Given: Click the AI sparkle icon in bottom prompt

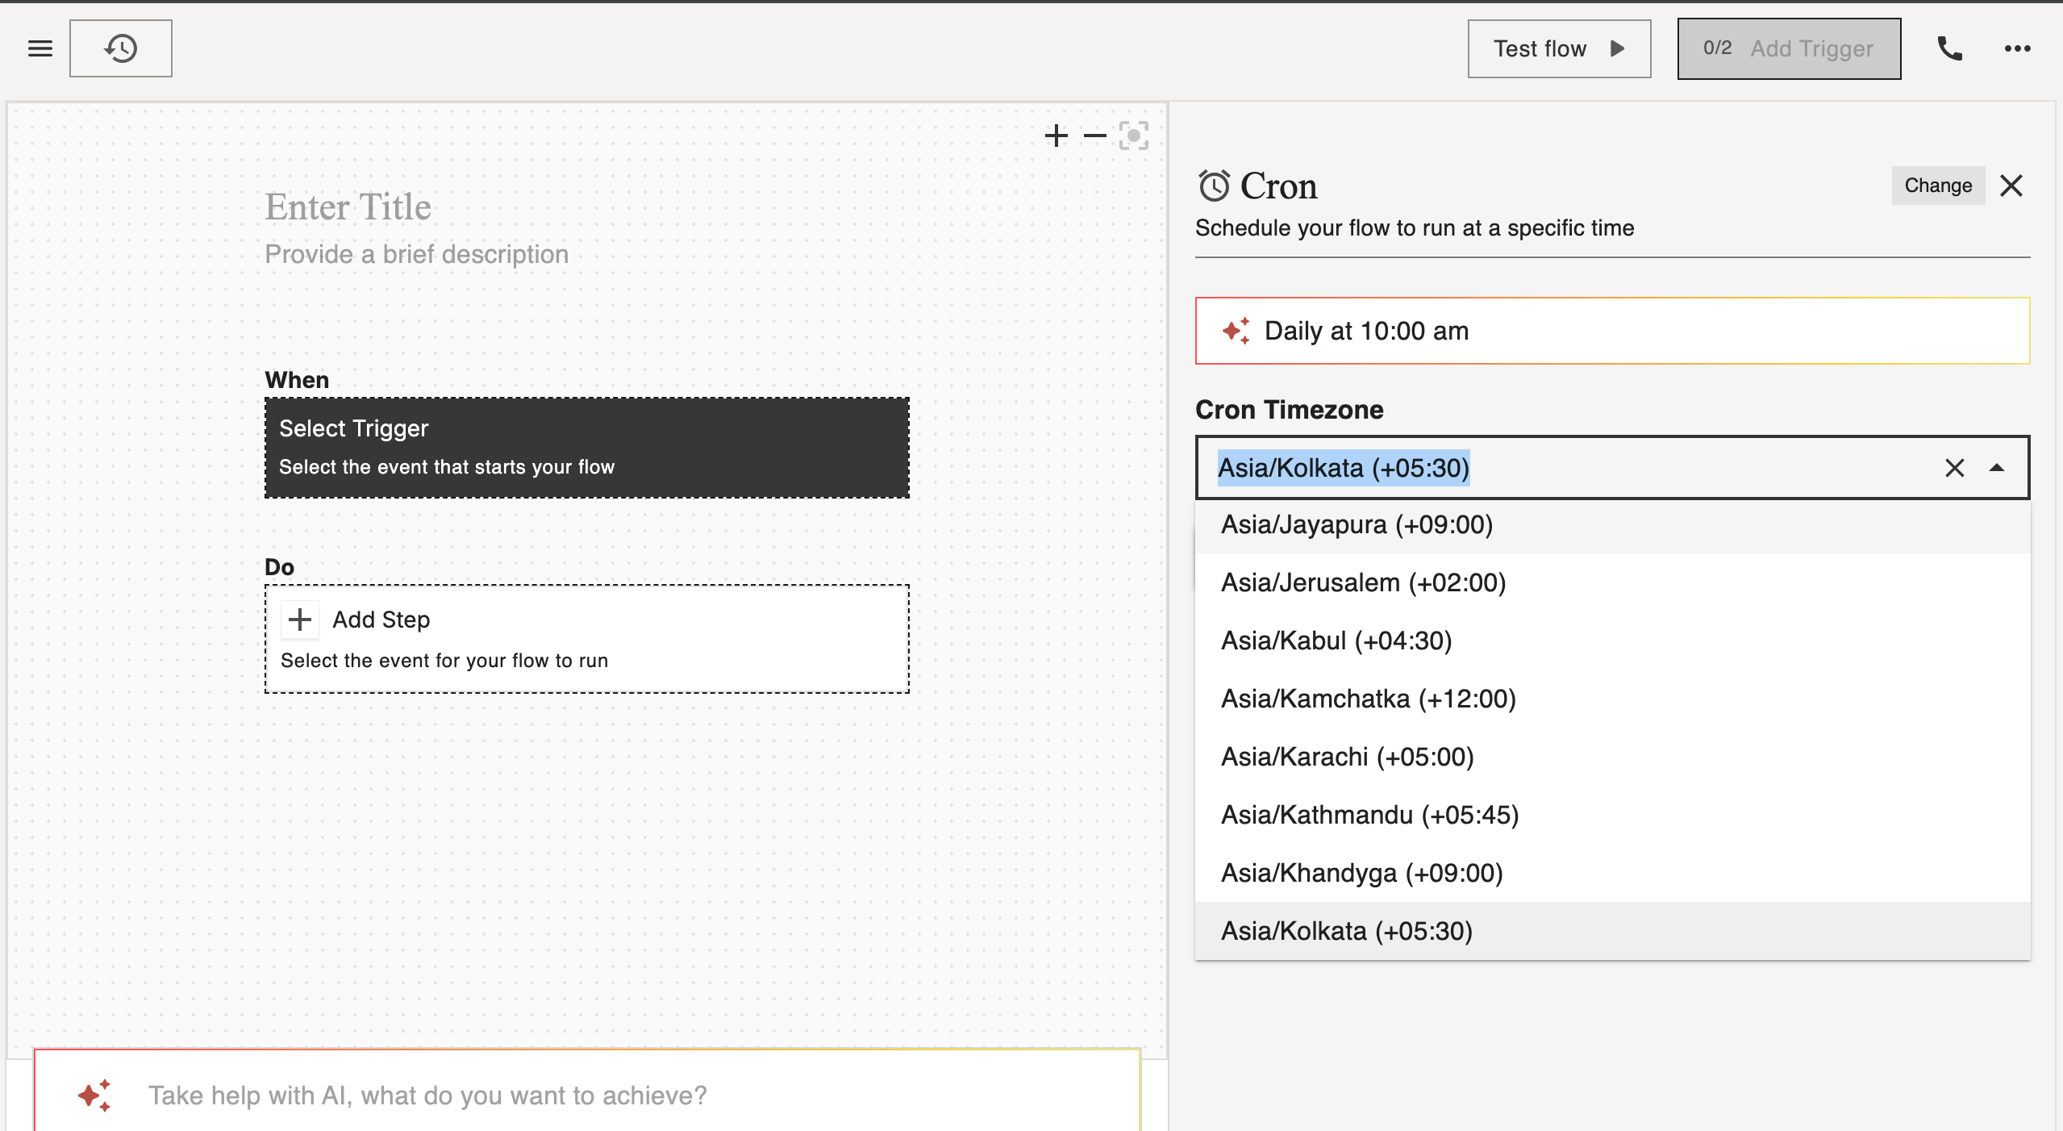Looking at the screenshot, I should tap(94, 1095).
